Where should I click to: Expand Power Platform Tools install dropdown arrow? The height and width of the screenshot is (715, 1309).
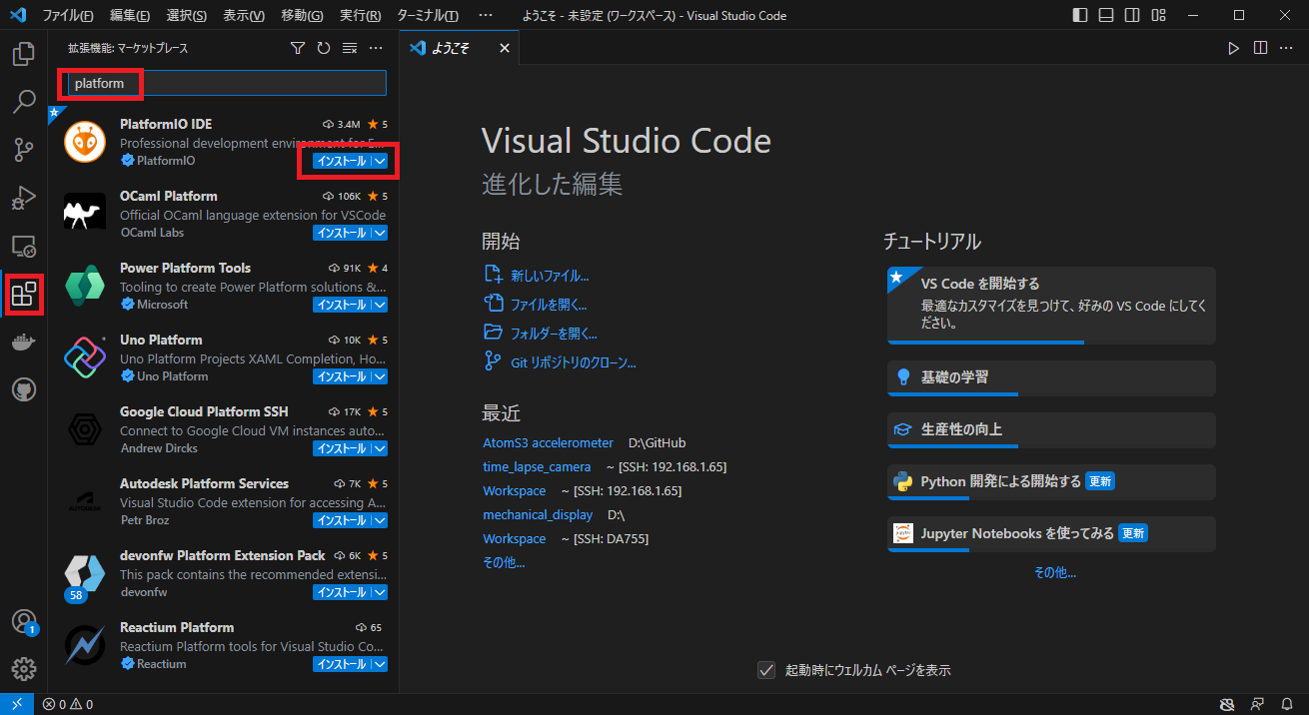pos(380,305)
